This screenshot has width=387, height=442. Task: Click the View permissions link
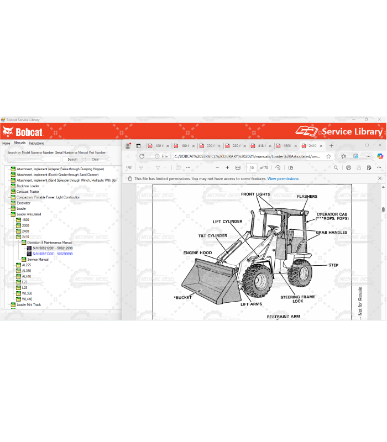point(283,179)
